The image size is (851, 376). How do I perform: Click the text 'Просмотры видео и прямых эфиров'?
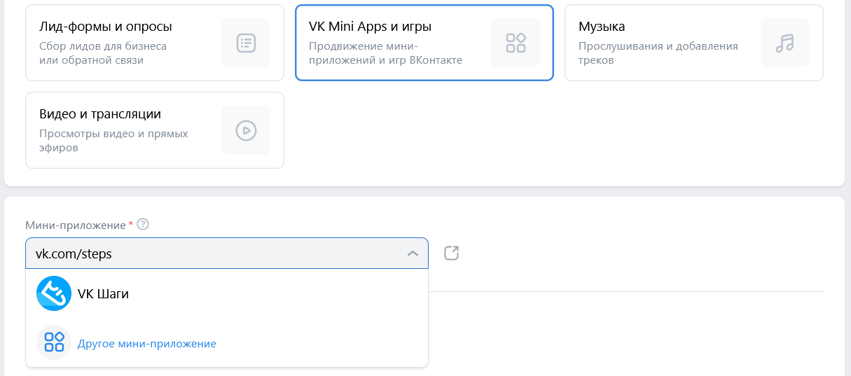(113, 141)
